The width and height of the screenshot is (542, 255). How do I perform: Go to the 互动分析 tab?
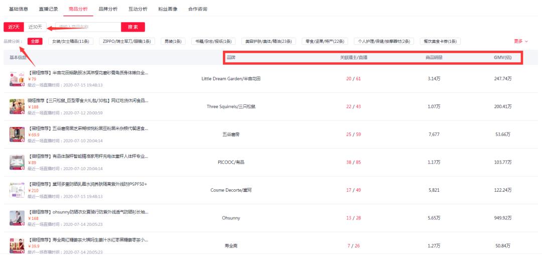pos(138,9)
